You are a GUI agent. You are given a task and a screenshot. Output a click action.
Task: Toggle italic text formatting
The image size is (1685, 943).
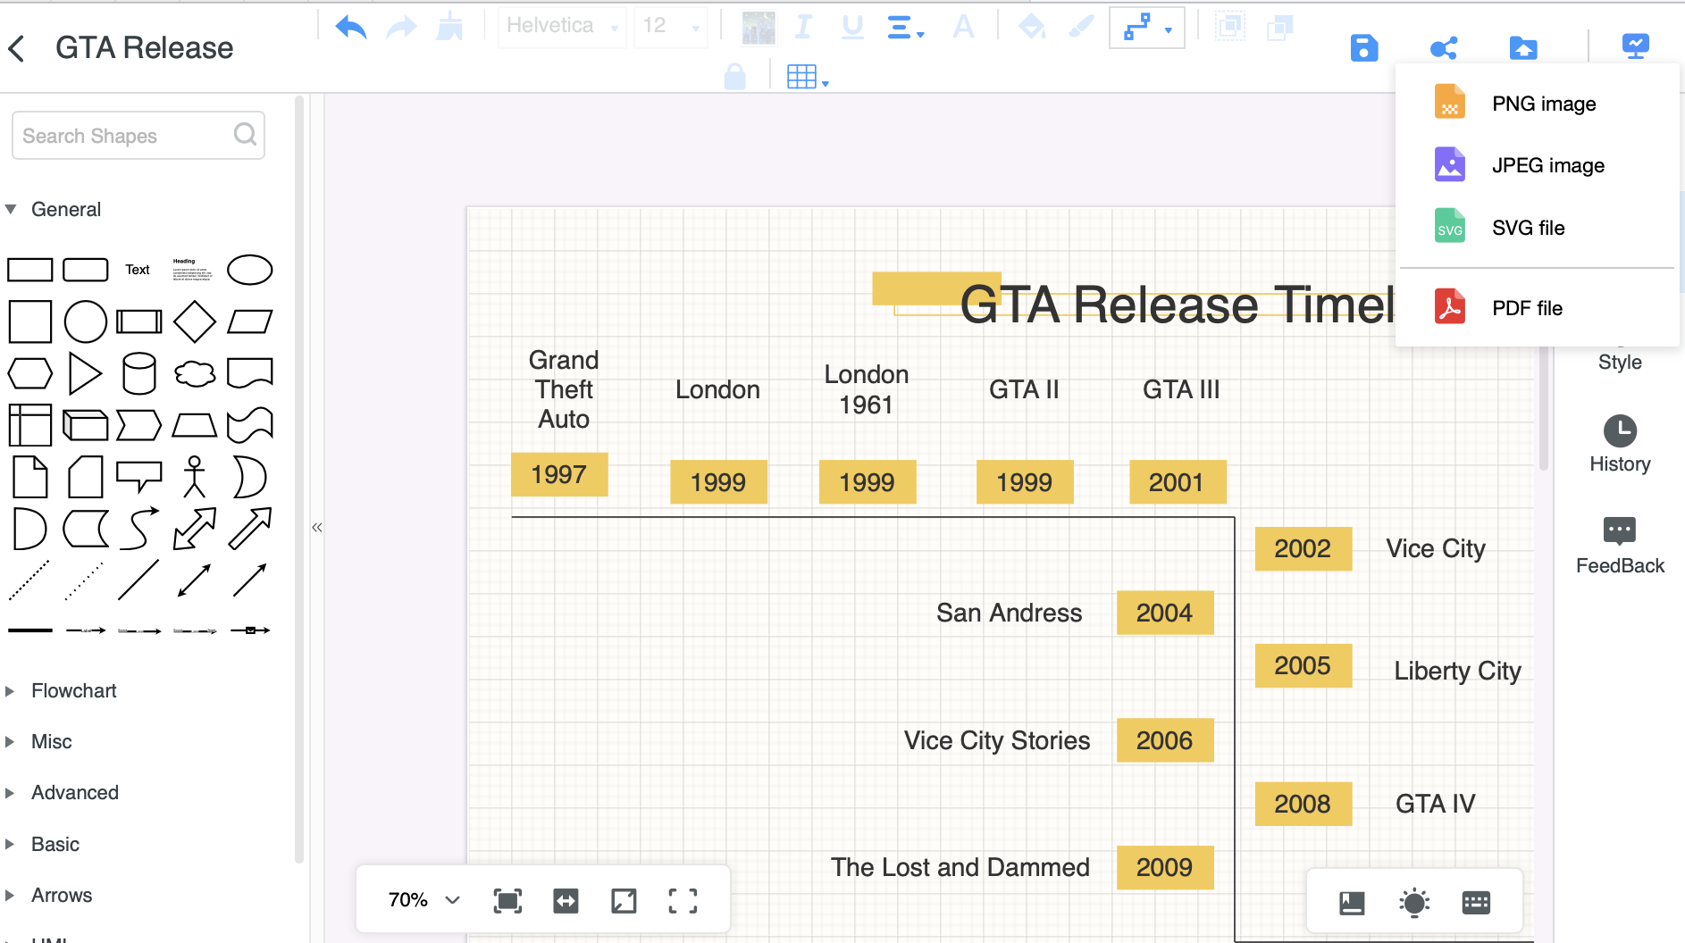[803, 27]
